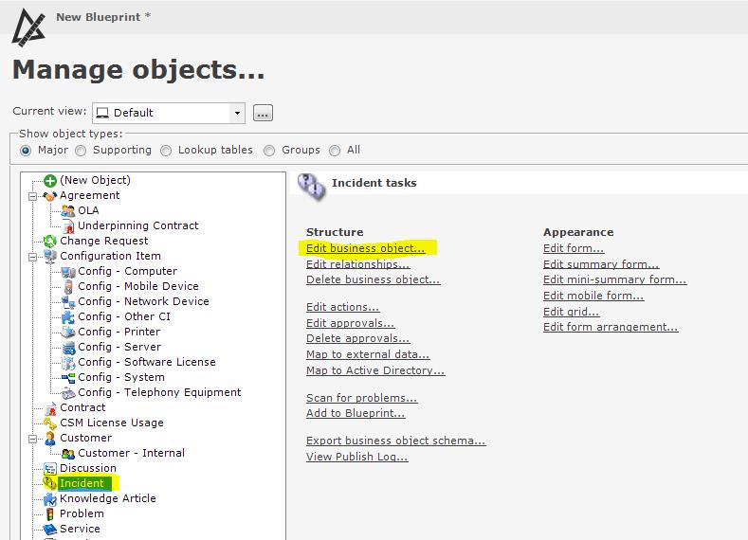Click the Export business object schema link

[x=395, y=441]
